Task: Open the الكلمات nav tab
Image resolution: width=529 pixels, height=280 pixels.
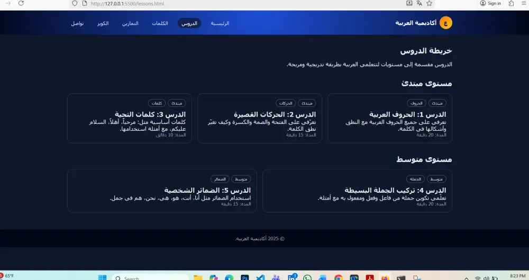Action: coord(160,23)
